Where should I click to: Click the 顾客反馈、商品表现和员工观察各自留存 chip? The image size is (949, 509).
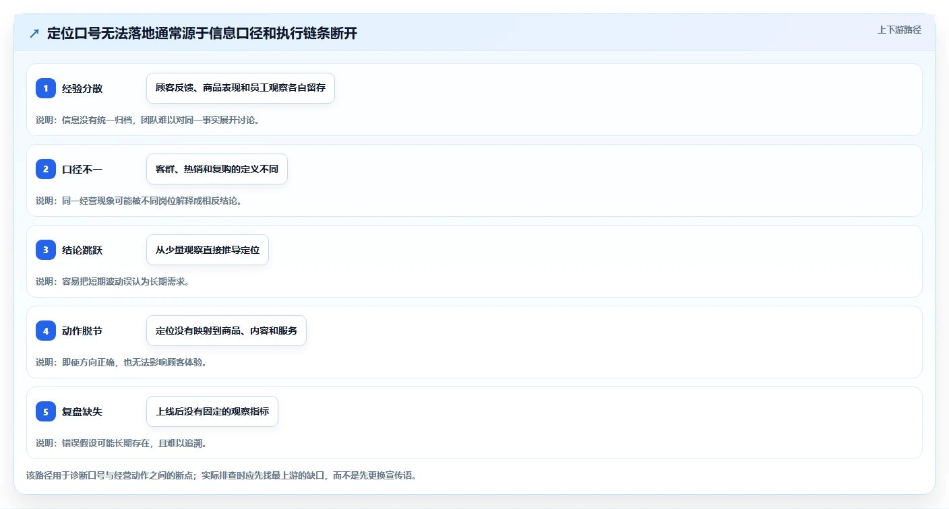241,88
